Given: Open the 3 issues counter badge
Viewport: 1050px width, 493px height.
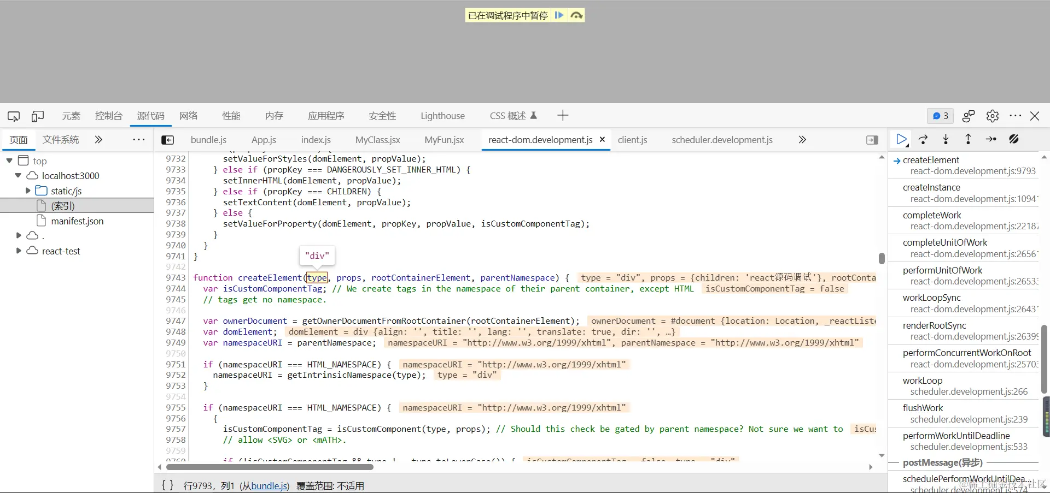Looking at the screenshot, I should click(941, 116).
